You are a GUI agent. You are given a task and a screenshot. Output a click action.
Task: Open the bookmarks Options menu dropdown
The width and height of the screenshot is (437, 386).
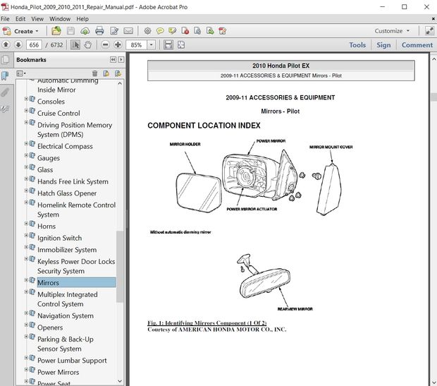(21, 73)
